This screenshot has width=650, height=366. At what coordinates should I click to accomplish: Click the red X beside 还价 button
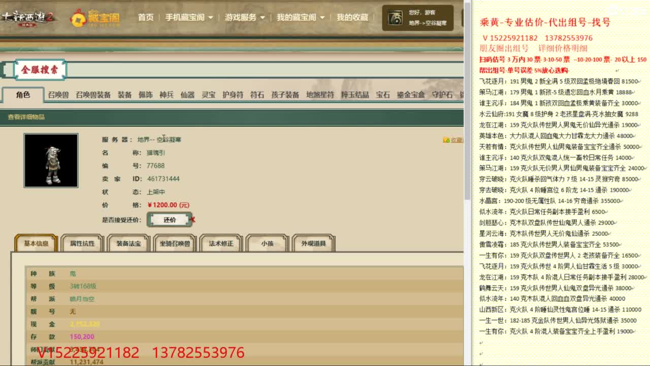192,220
